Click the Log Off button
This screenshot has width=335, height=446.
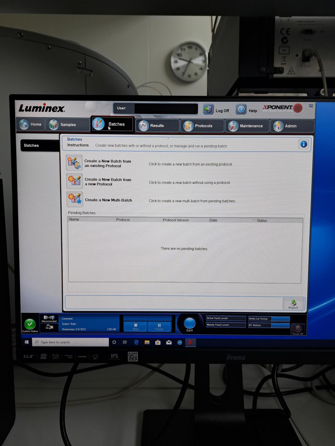(x=216, y=110)
